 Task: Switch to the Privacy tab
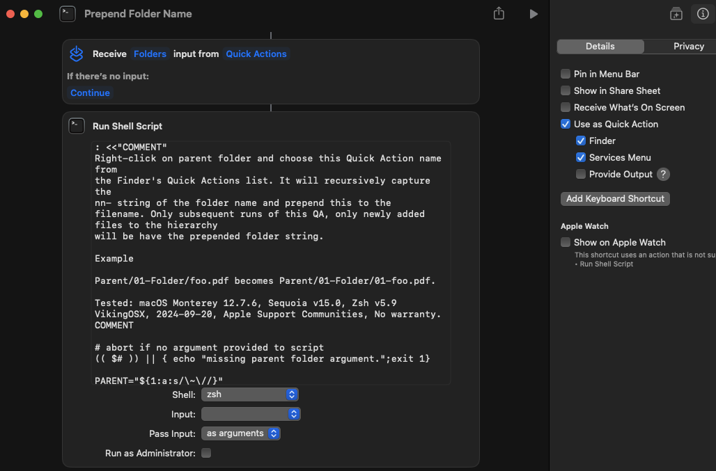(688, 46)
